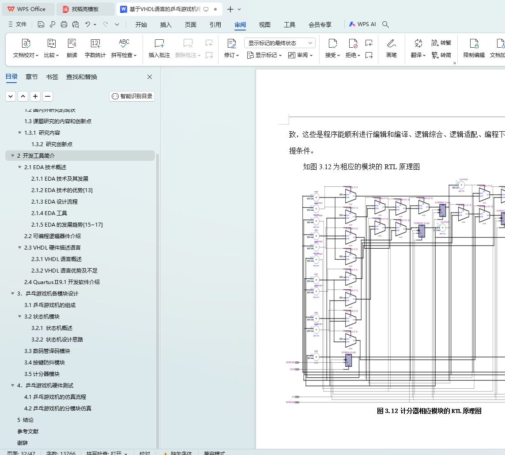Image resolution: width=505 pixels, height=455 pixels.
Task: Go to previous change icon
Action: (x=369, y=43)
